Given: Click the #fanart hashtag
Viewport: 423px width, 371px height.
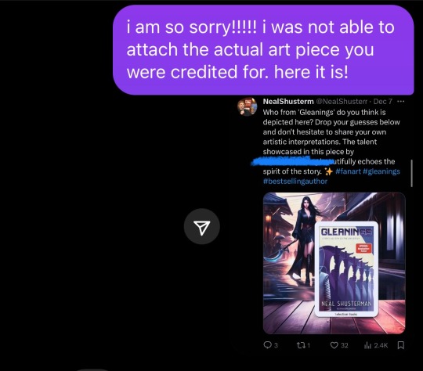Looking at the screenshot, I should pyautogui.click(x=348, y=171).
